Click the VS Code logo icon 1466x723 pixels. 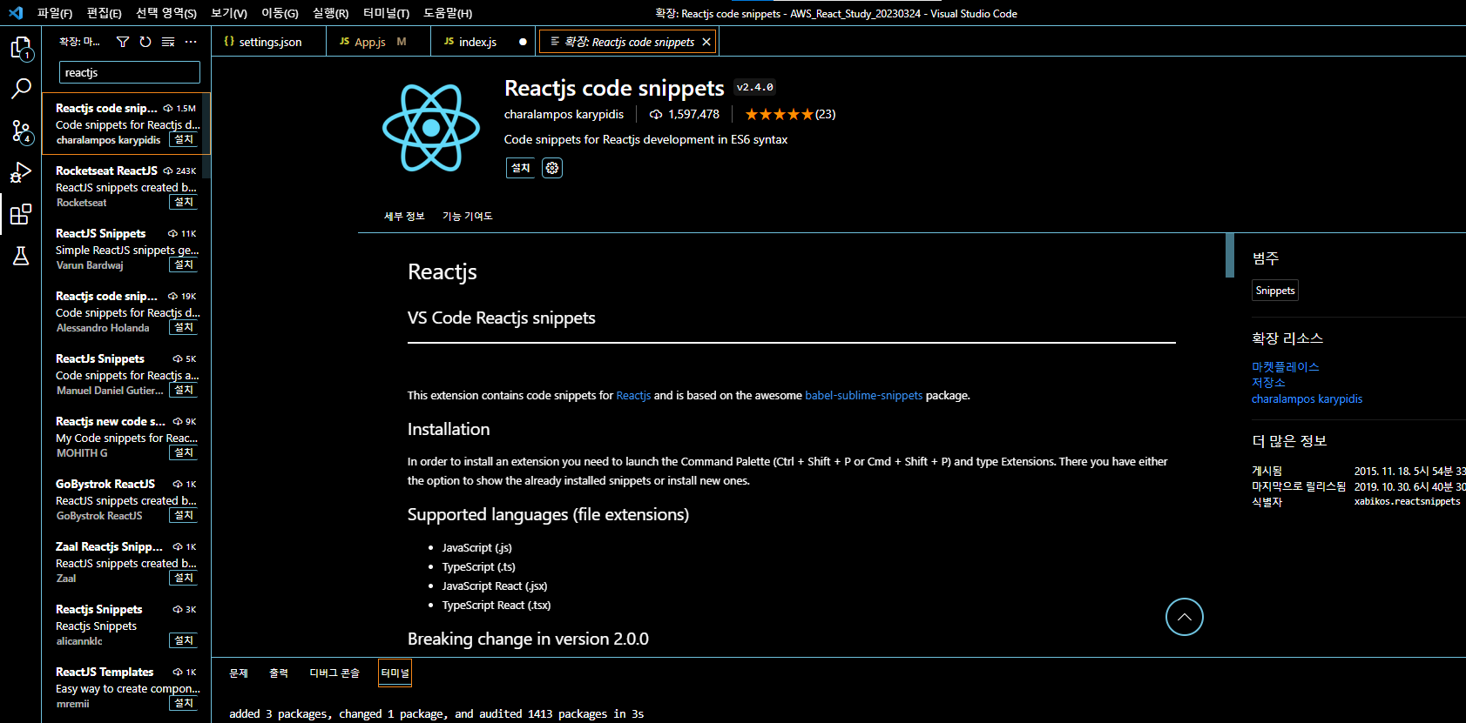16,13
